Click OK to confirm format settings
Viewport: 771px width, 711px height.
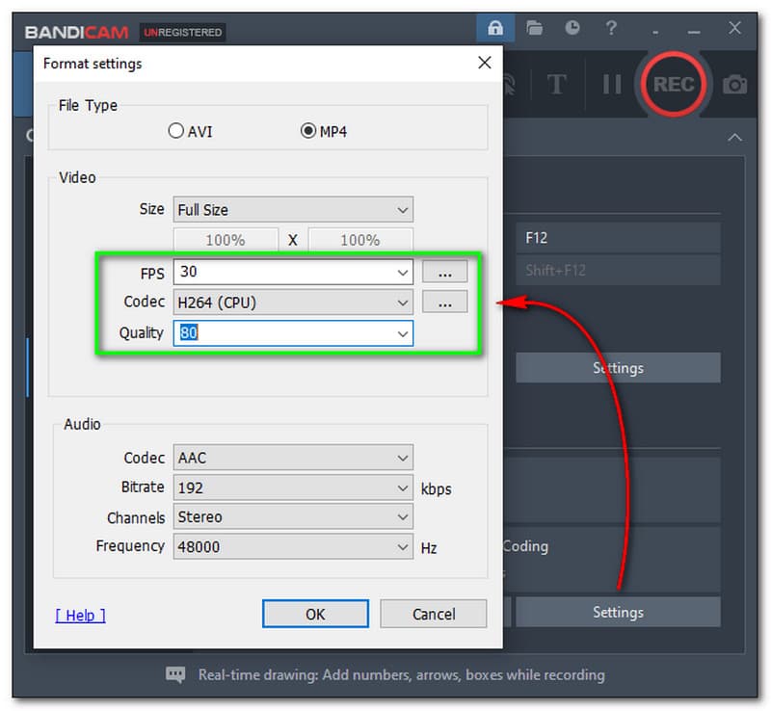[315, 614]
